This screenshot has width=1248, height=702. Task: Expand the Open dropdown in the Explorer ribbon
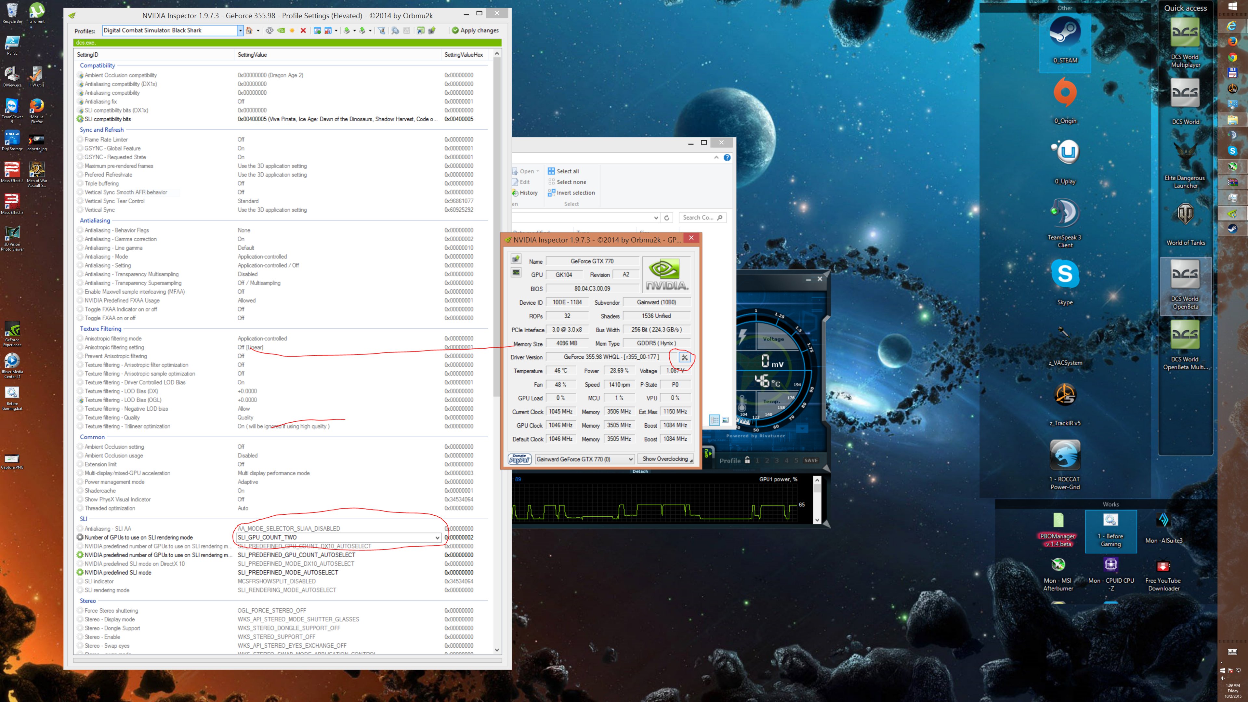[537, 171]
